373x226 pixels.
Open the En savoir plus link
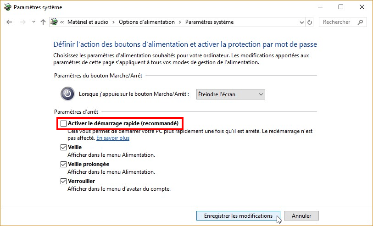(x=113, y=138)
